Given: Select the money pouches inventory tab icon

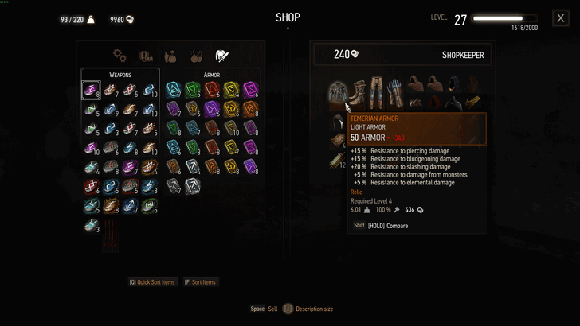Looking at the screenshot, I should [x=170, y=56].
